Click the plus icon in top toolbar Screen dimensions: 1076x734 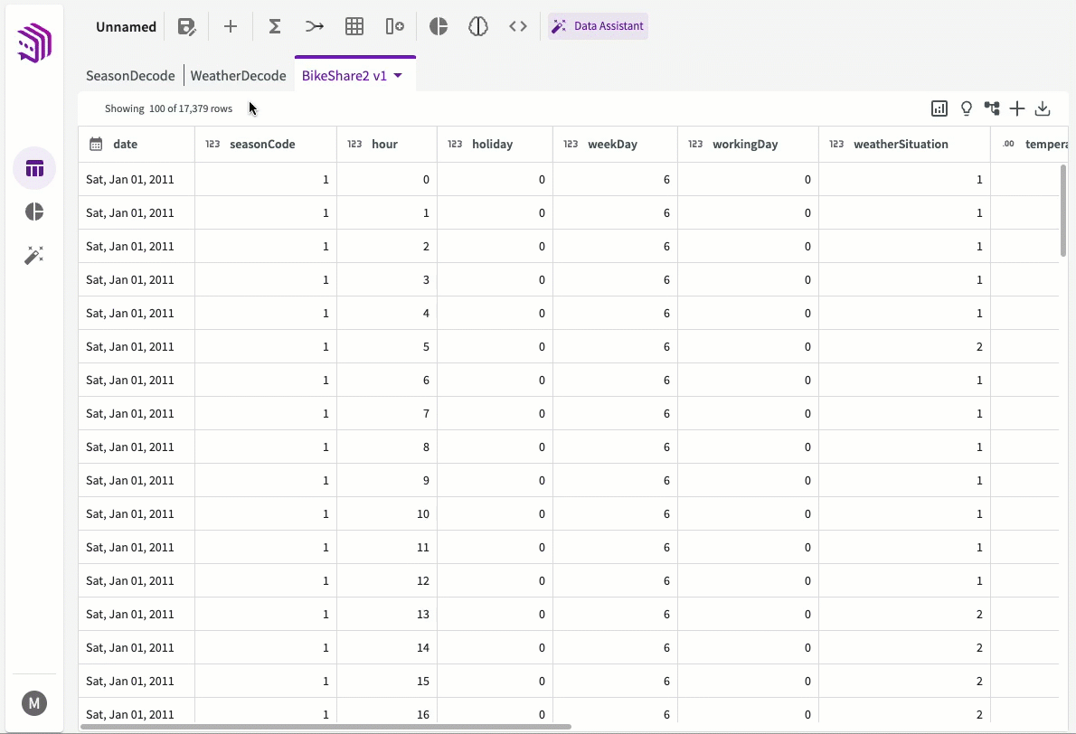click(231, 27)
